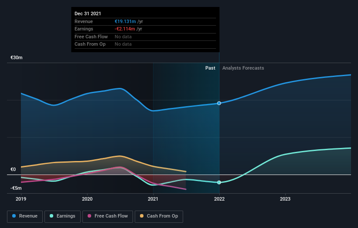The width and height of the screenshot is (358, 228).
Task: Click the Cash From Op row label in tooltip
Action: (90, 44)
